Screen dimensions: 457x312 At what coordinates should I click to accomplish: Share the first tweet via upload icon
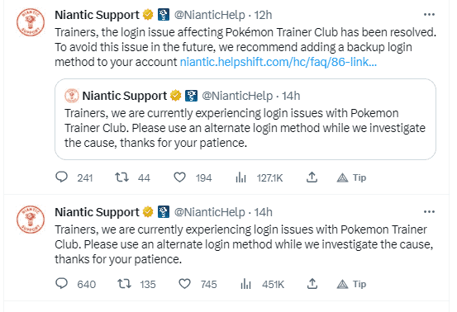coord(312,177)
